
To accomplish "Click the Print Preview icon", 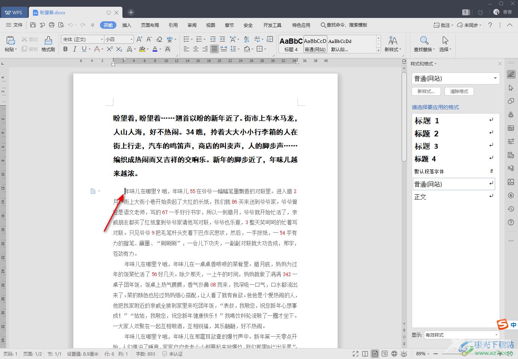I will 61,25.
